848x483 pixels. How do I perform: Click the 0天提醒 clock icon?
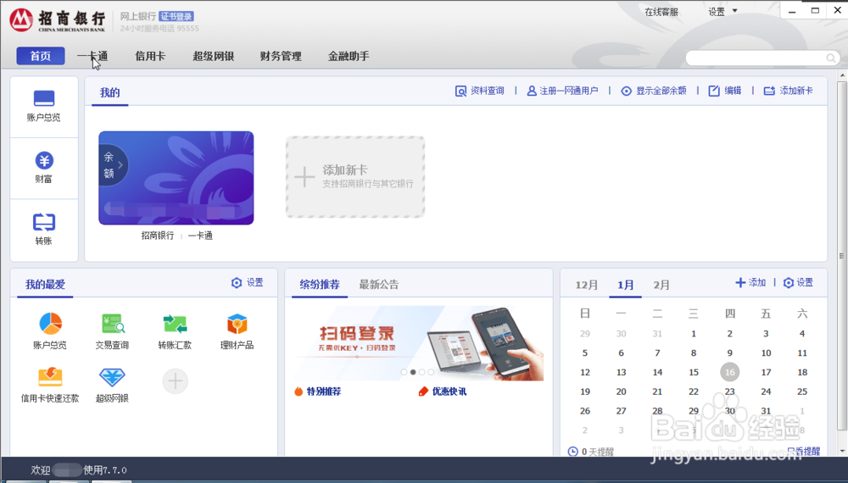pyautogui.click(x=572, y=452)
